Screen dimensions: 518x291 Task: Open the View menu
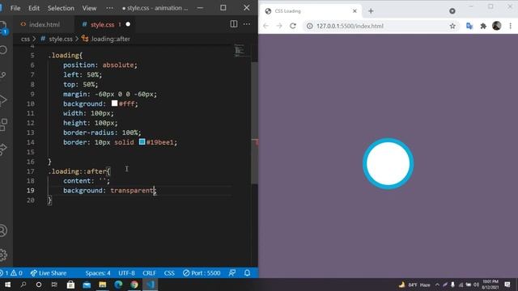(x=89, y=8)
